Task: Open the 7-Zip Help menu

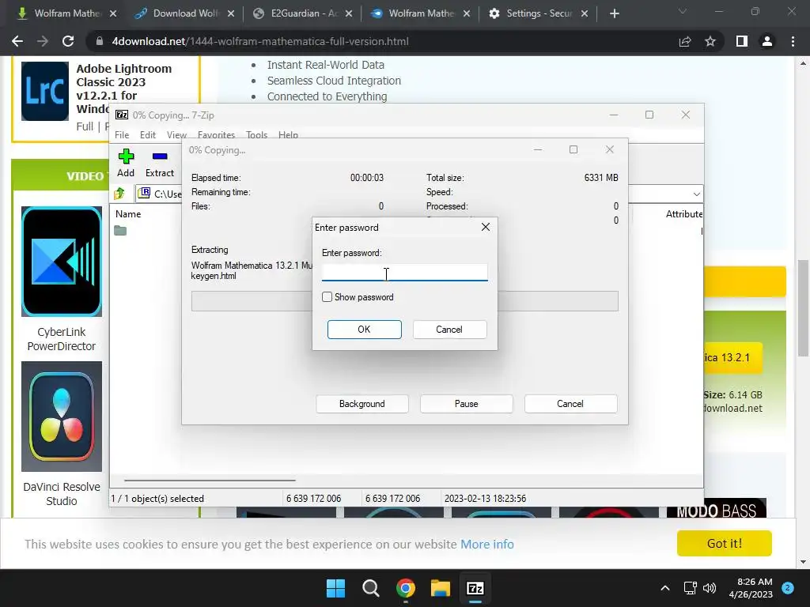Action: (x=288, y=134)
